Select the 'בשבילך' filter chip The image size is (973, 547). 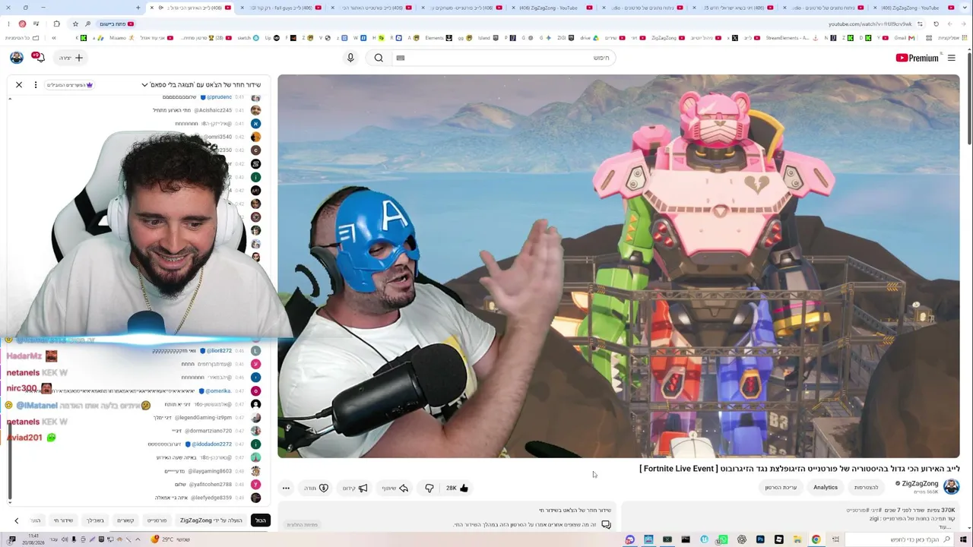click(x=95, y=520)
